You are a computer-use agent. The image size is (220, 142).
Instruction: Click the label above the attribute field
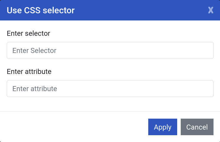pos(29,72)
